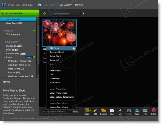Switch to My Gallery tab
162x125 pixels.
(x=65, y=5)
